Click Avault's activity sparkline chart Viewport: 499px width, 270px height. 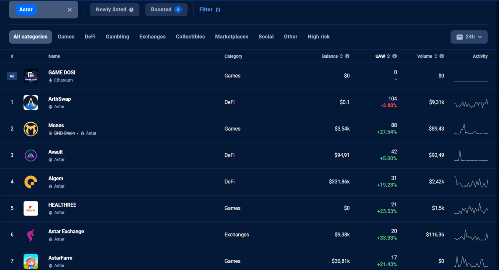click(471, 155)
